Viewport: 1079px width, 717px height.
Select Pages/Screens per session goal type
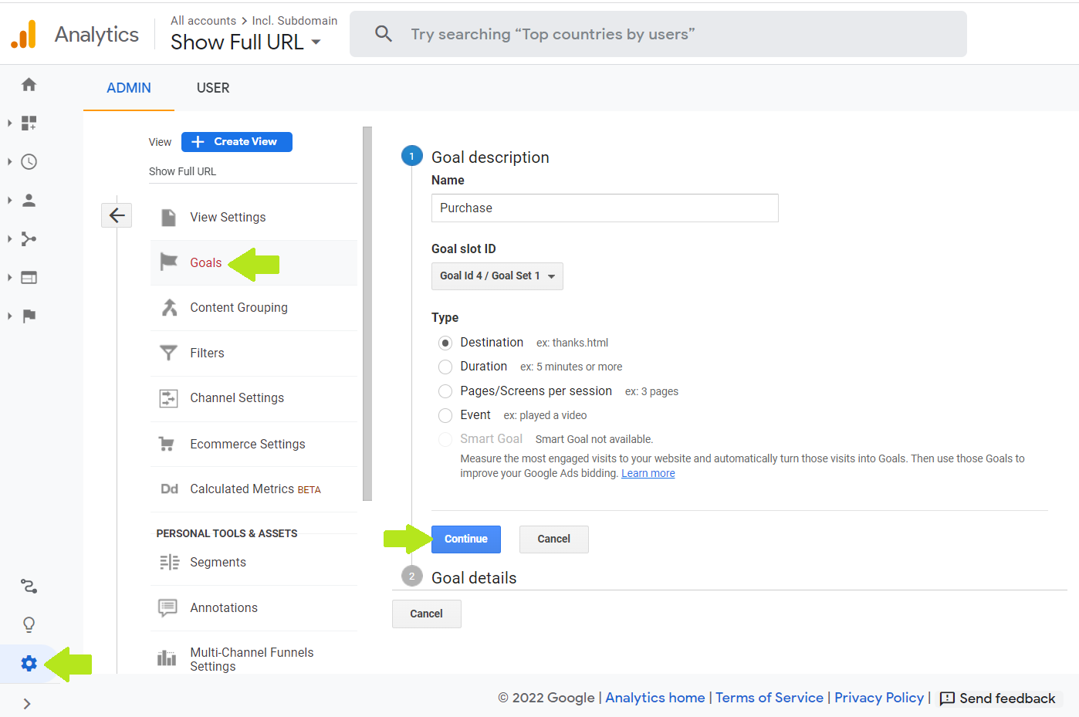click(x=445, y=391)
